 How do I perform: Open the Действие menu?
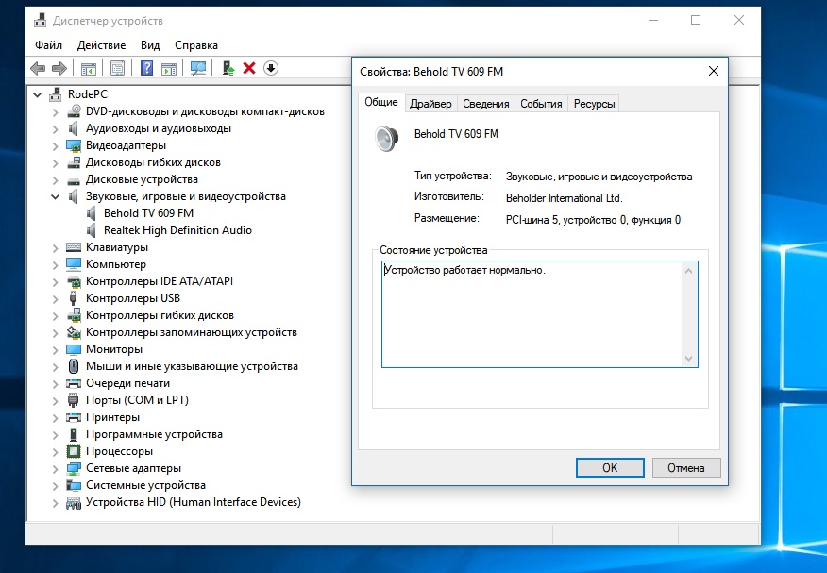(101, 45)
